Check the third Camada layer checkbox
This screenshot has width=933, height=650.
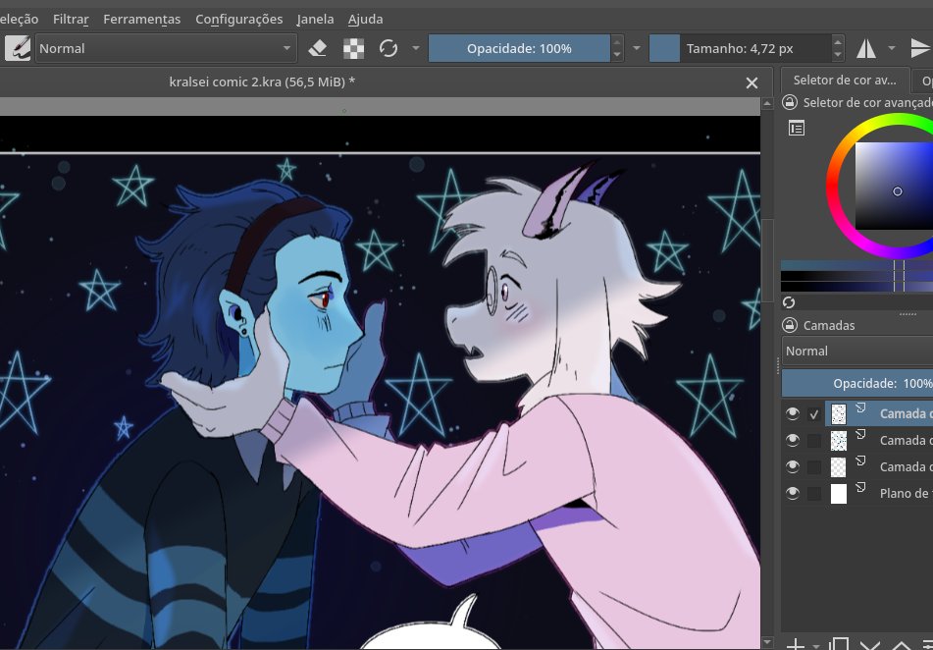(814, 467)
